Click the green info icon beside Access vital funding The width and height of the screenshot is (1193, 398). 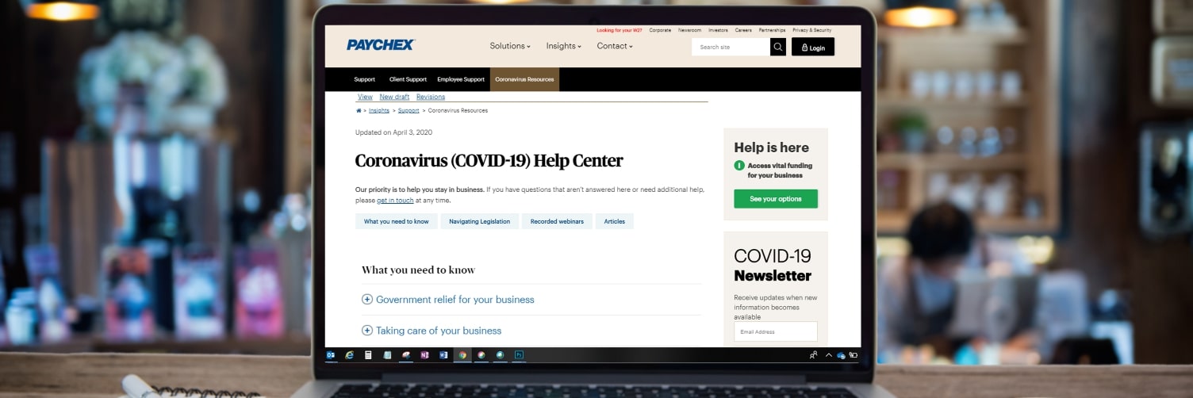pyautogui.click(x=739, y=166)
